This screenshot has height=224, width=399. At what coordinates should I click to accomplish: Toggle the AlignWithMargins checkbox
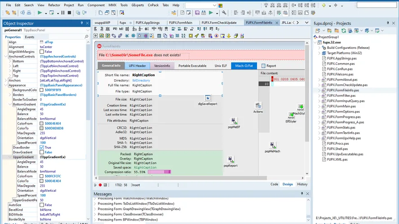[42, 52]
